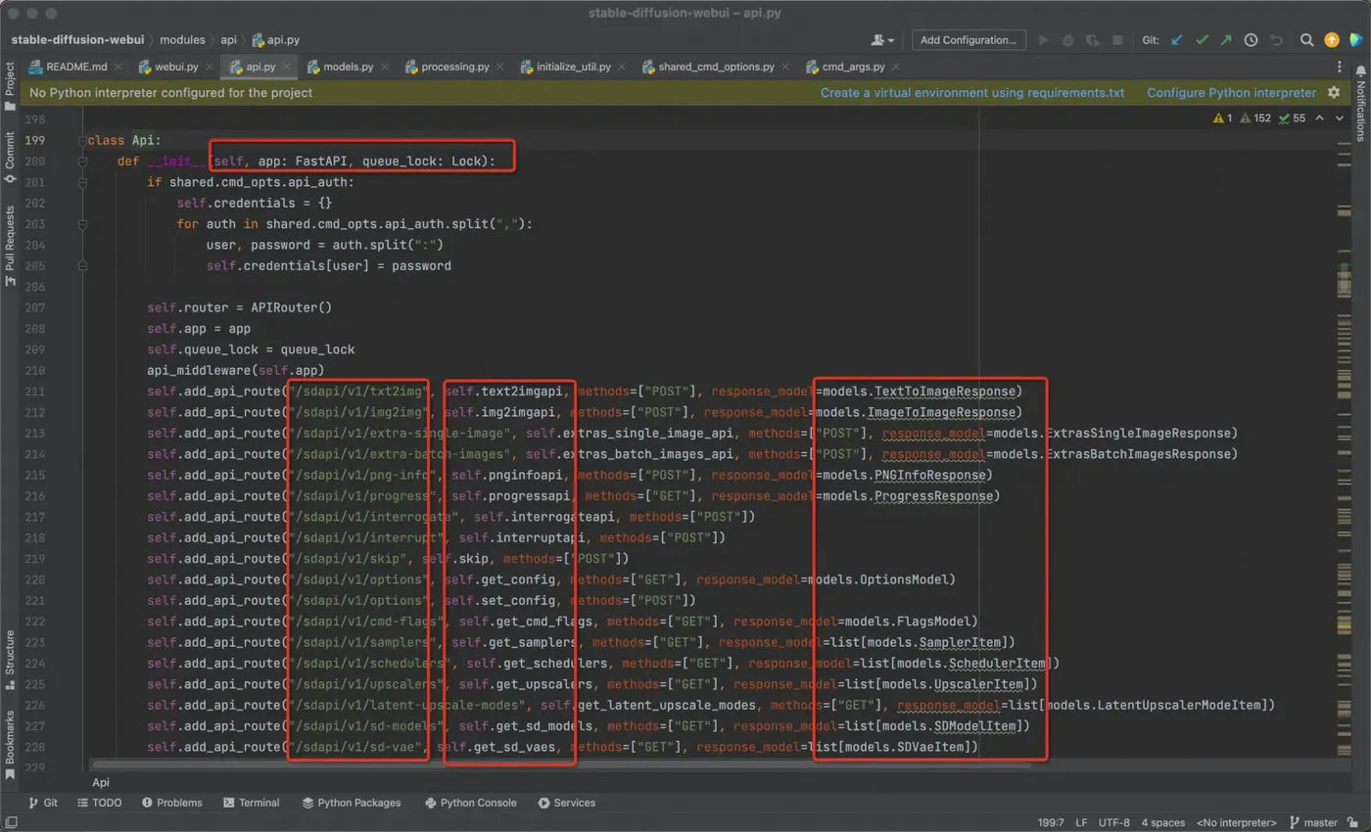Viewport: 1371px width, 832px height.
Task: Open the Services tool window
Action: point(566,803)
